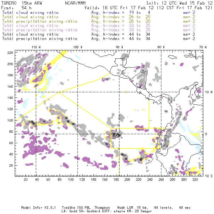Click the 'SW: Goddard' footer text
The height and width of the screenshot is (214, 214).
click(x=90, y=211)
